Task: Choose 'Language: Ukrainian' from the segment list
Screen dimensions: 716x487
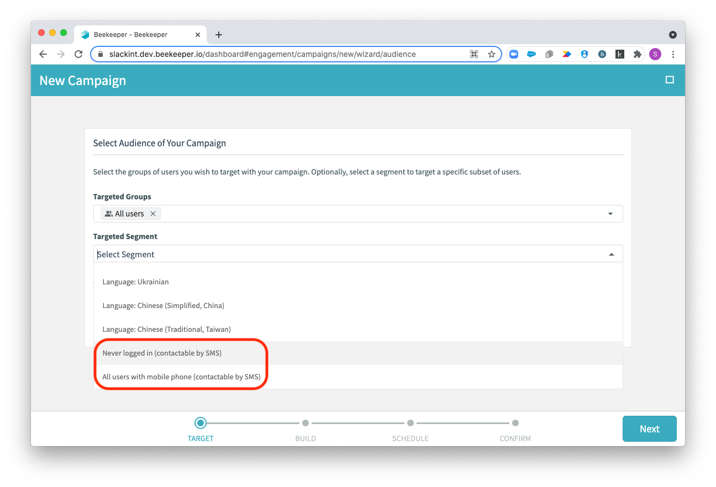Action: click(135, 282)
